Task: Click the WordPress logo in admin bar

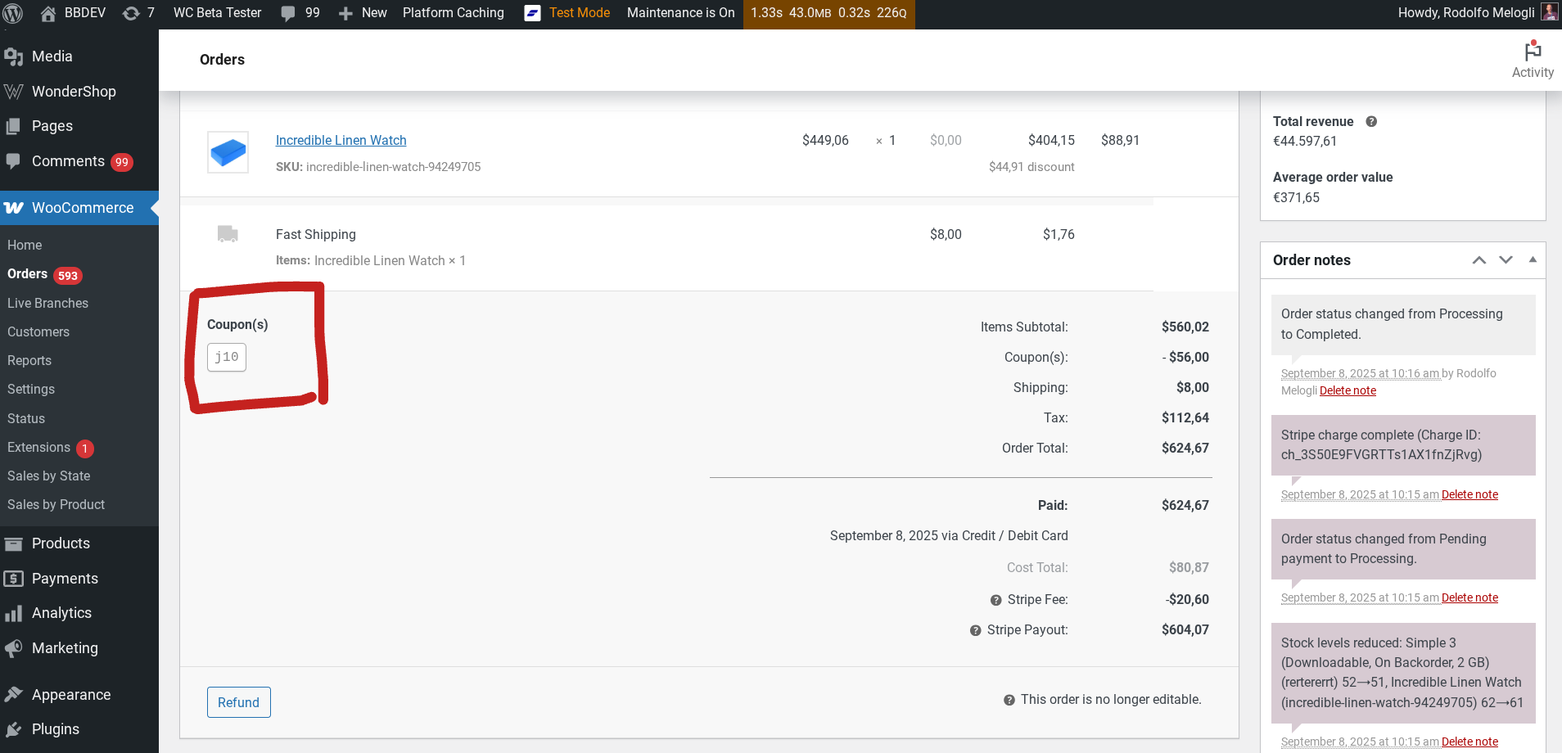Action: pyautogui.click(x=13, y=13)
